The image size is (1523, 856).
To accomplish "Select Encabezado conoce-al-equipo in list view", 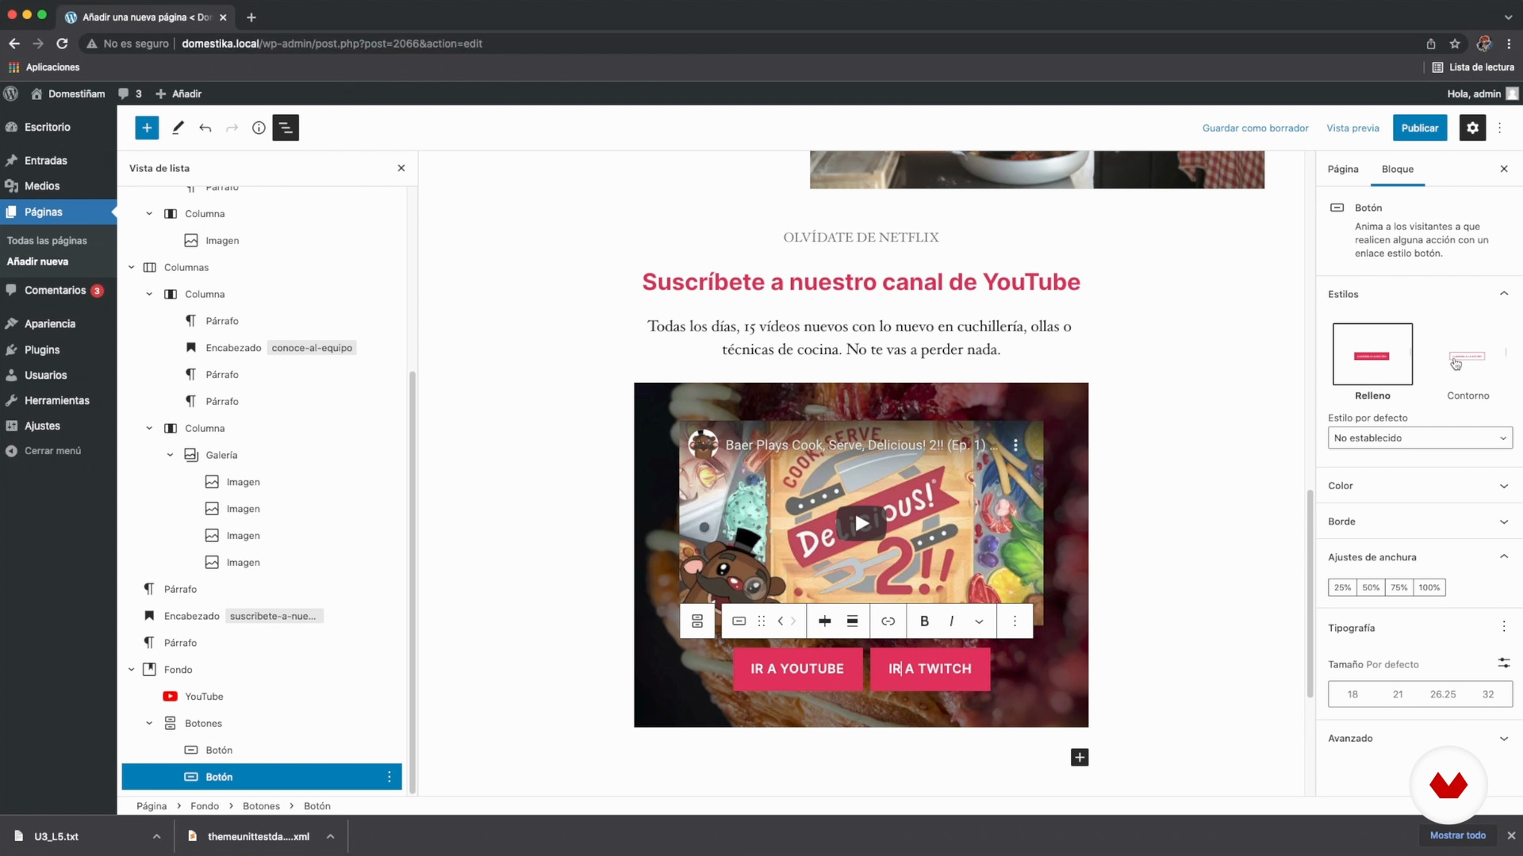I will pos(262,348).
